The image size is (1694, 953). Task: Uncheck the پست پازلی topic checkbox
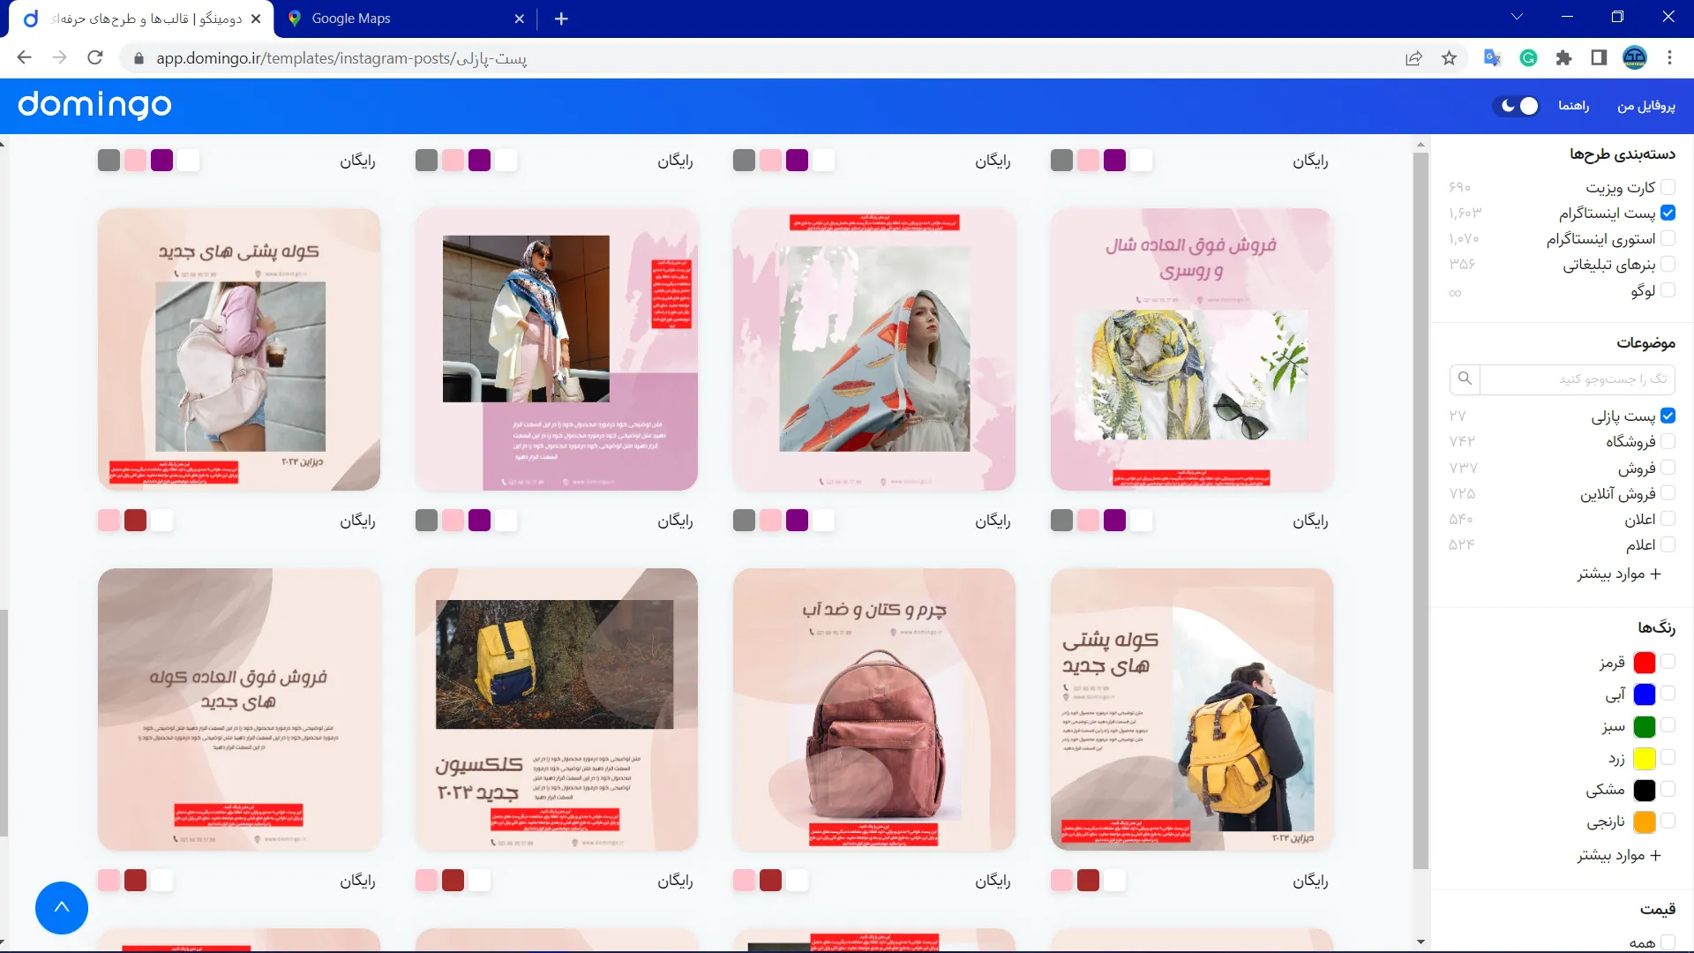[1668, 416]
